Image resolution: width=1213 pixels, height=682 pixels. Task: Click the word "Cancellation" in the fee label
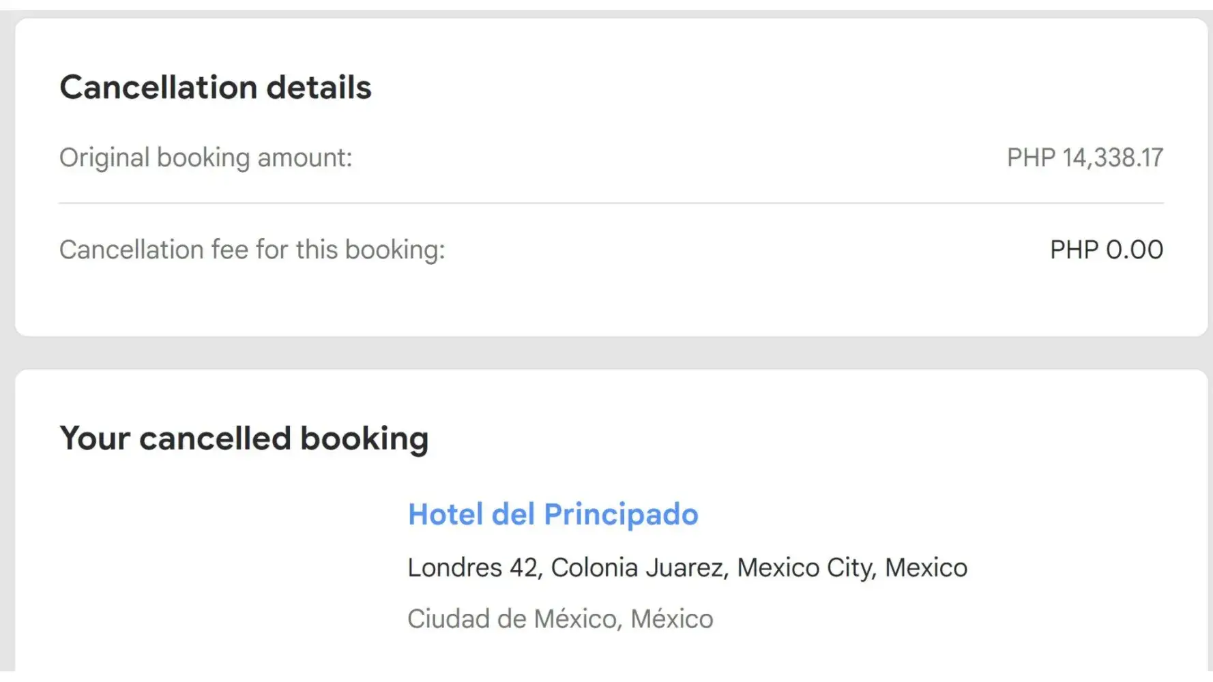pos(131,250)
